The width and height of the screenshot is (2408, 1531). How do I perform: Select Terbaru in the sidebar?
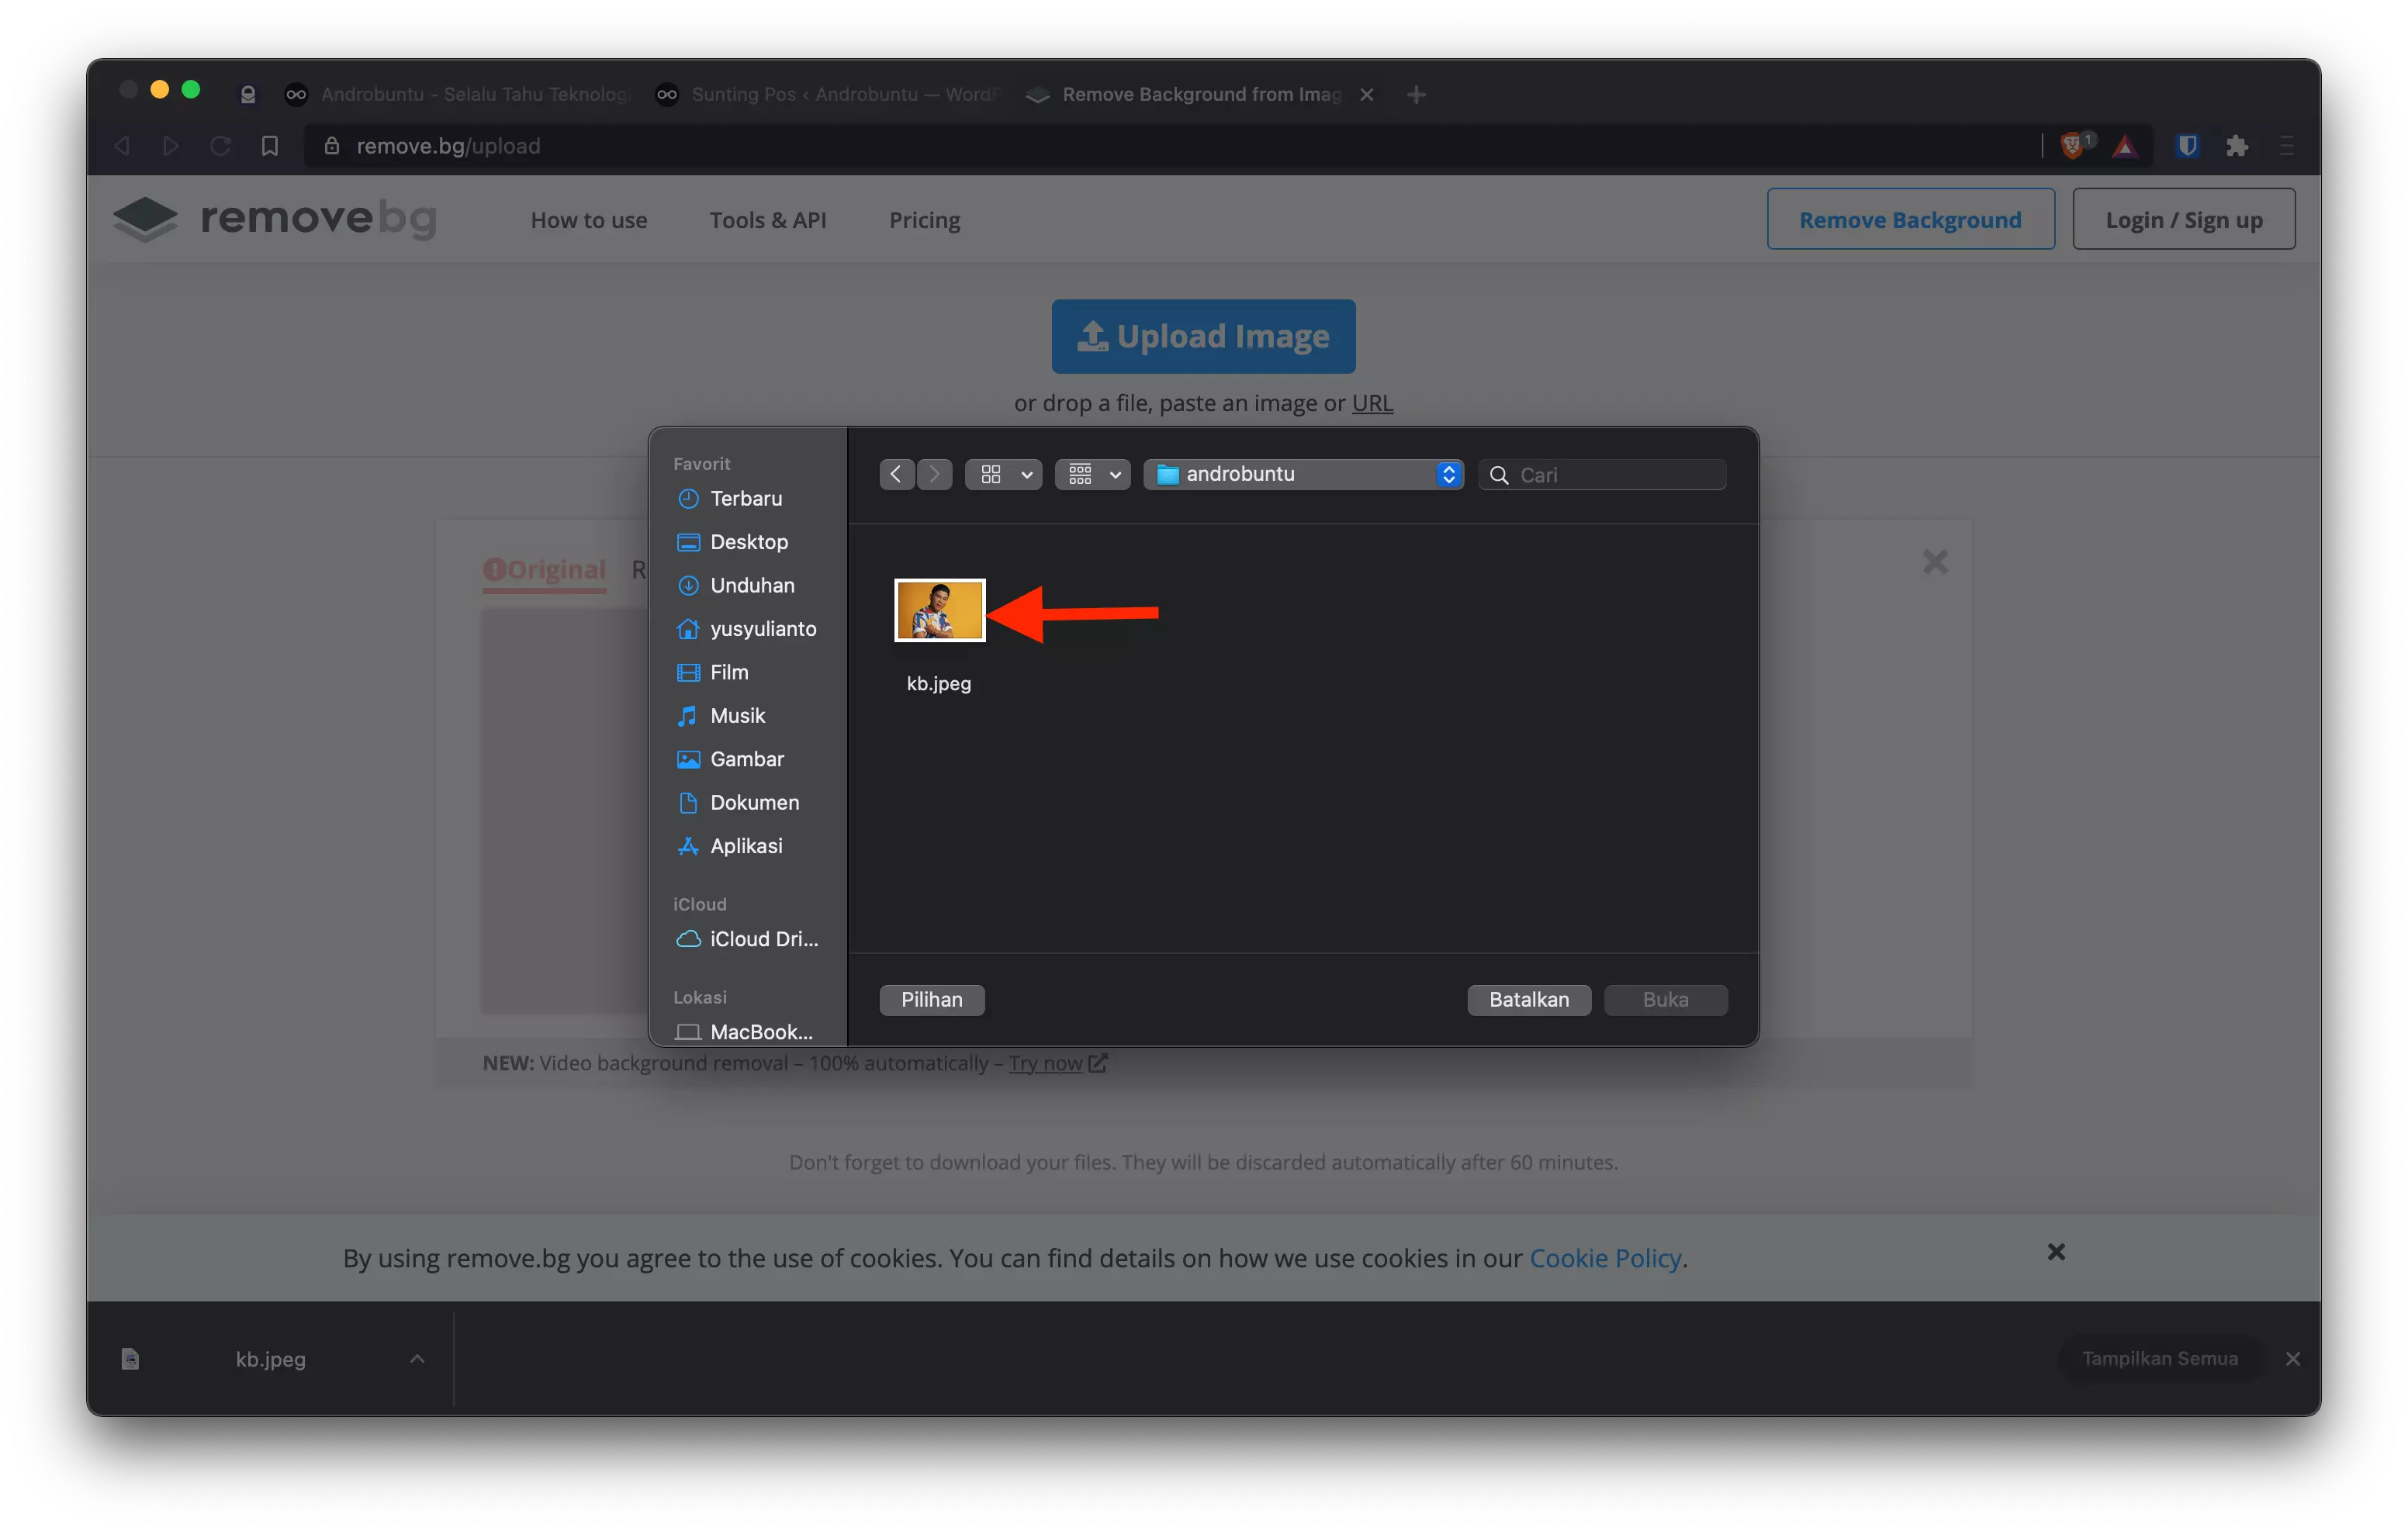pyautogui.click(x=746, y=498)
